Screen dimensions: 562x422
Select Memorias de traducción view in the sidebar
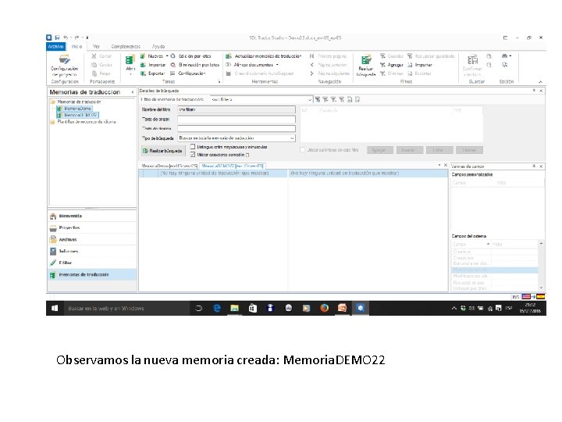click(x=92, y=274)
